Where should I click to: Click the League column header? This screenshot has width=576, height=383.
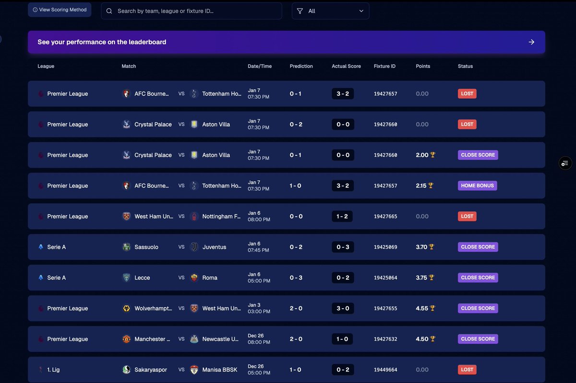46,66
